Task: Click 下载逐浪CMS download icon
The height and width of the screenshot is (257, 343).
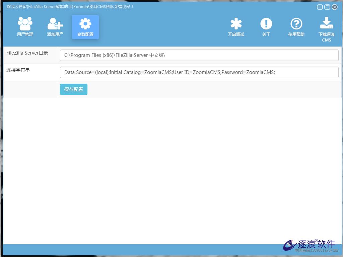Action: pos(326,29)
